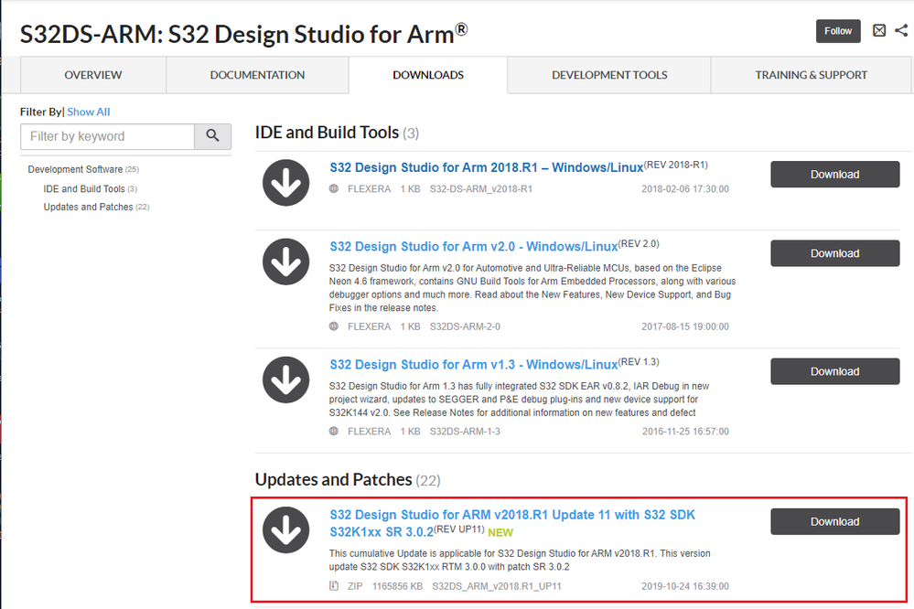This screenshot has width=914, height=609.
Task: Click the date 2018-02-06 17:30:00
Action: [685, 188]
